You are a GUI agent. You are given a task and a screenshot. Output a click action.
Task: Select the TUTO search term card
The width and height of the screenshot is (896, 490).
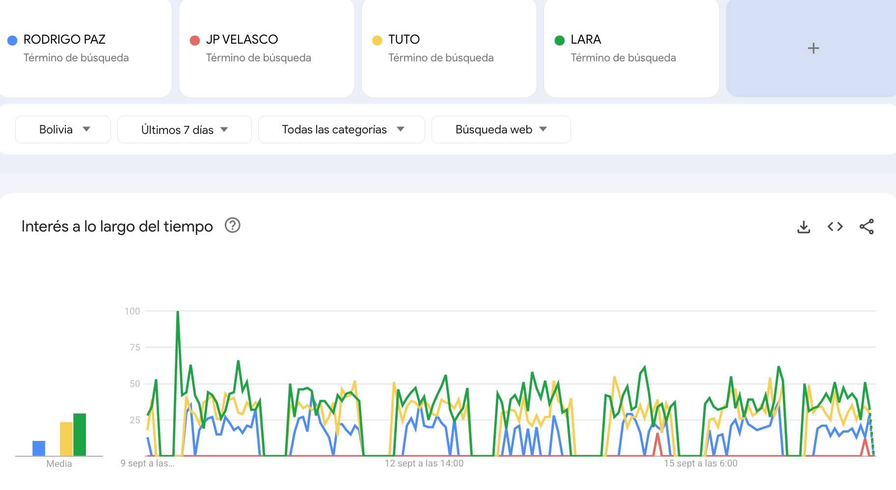(449, 48)
